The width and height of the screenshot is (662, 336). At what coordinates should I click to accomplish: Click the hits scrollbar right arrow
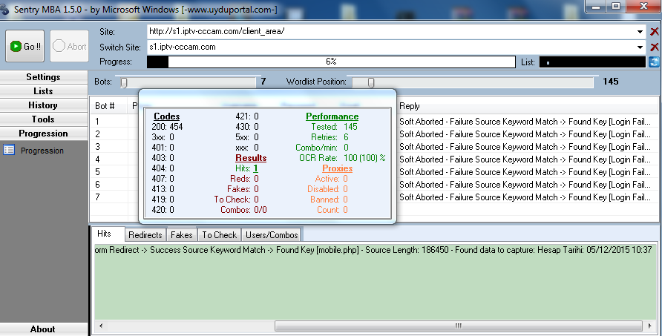(x=650, y=326)
